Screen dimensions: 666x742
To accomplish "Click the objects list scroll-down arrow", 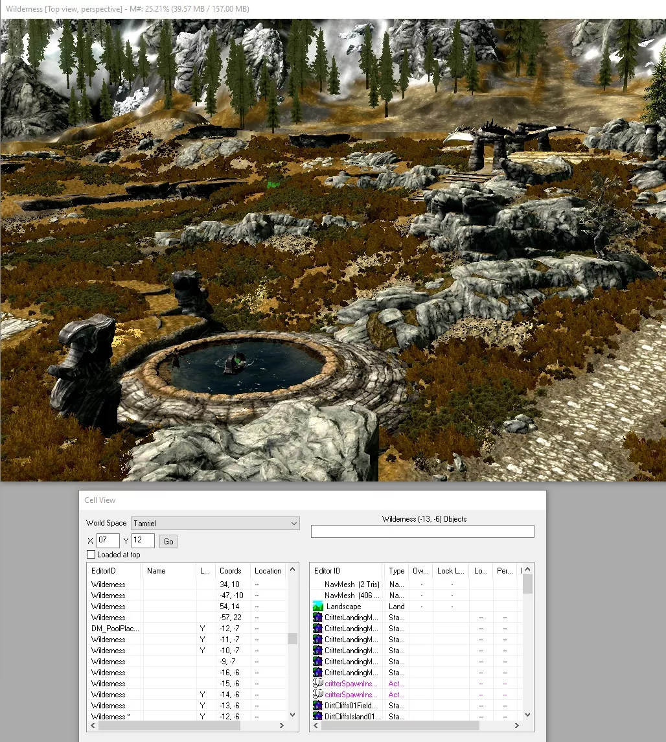I will (x=528, y=715).
